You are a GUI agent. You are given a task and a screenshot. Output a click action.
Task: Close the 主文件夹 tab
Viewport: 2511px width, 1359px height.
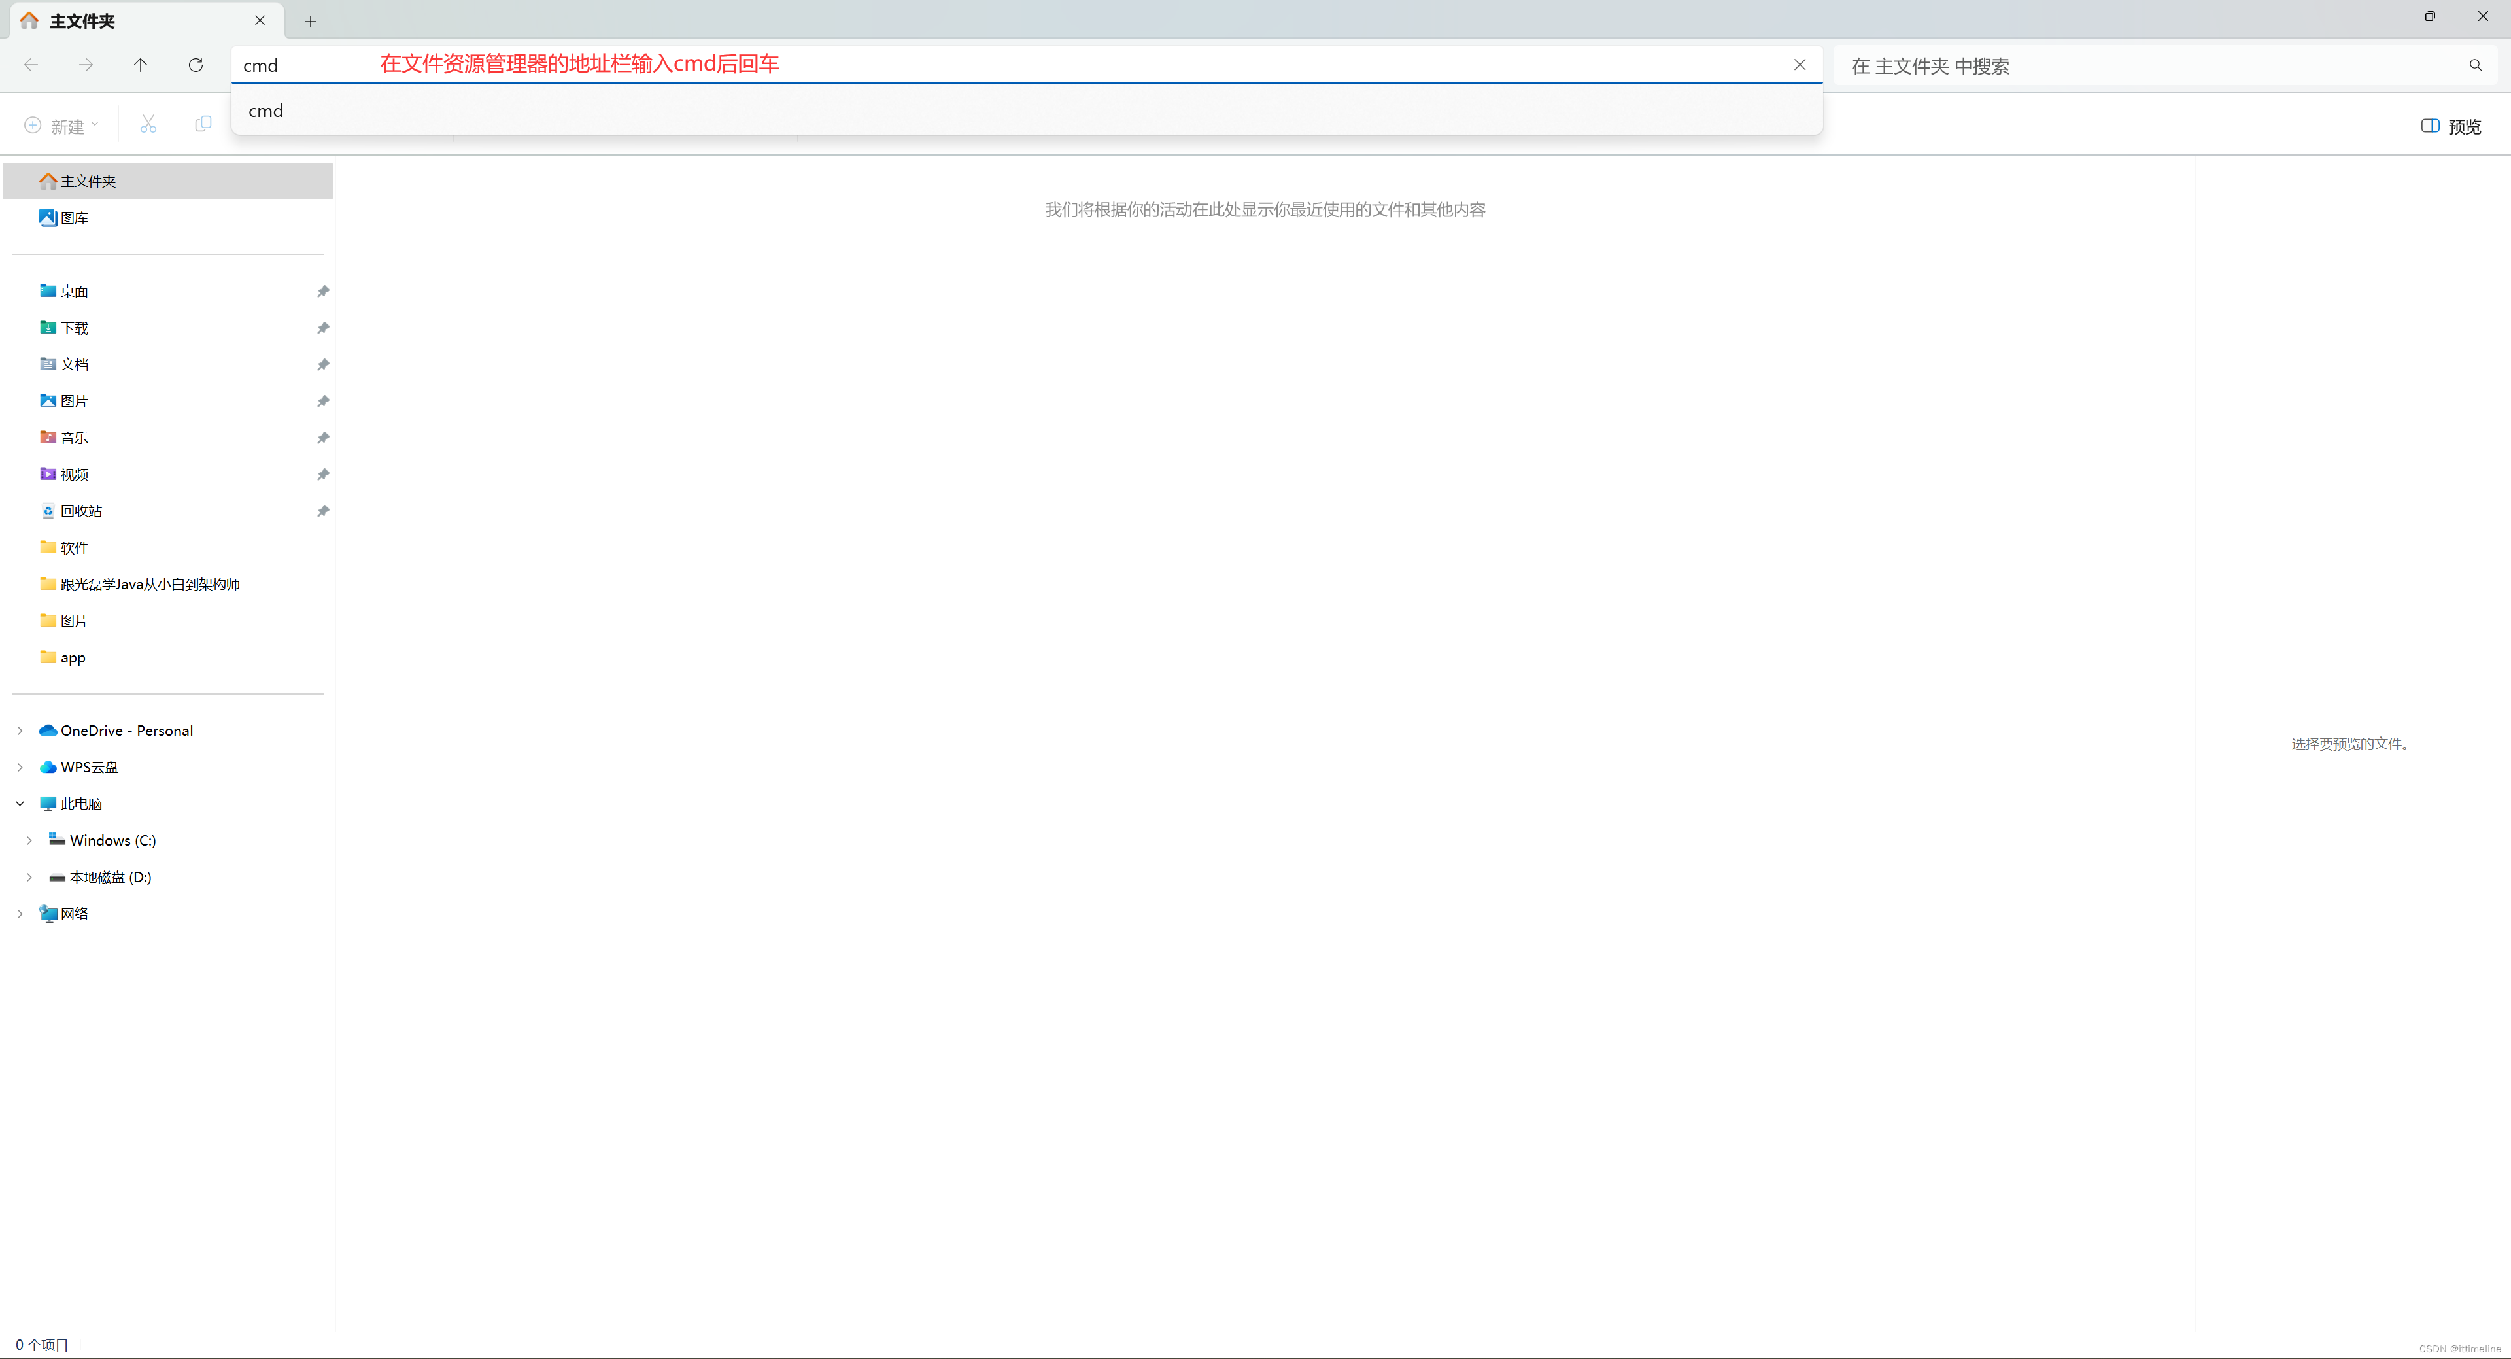click(x=260, y=20)
